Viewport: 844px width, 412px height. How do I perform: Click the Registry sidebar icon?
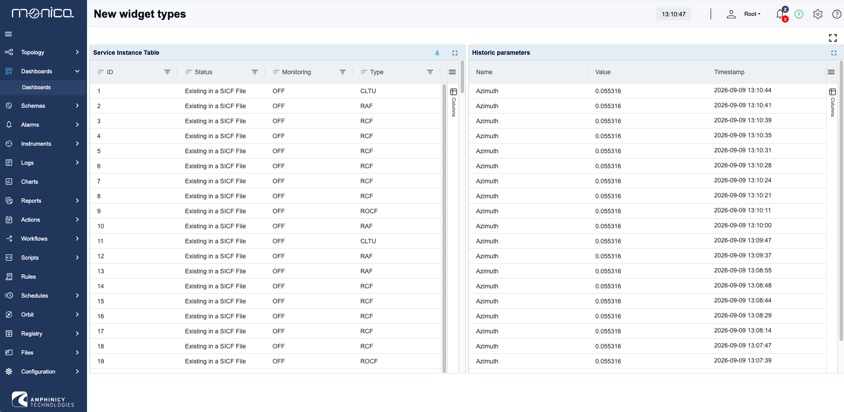9,333
